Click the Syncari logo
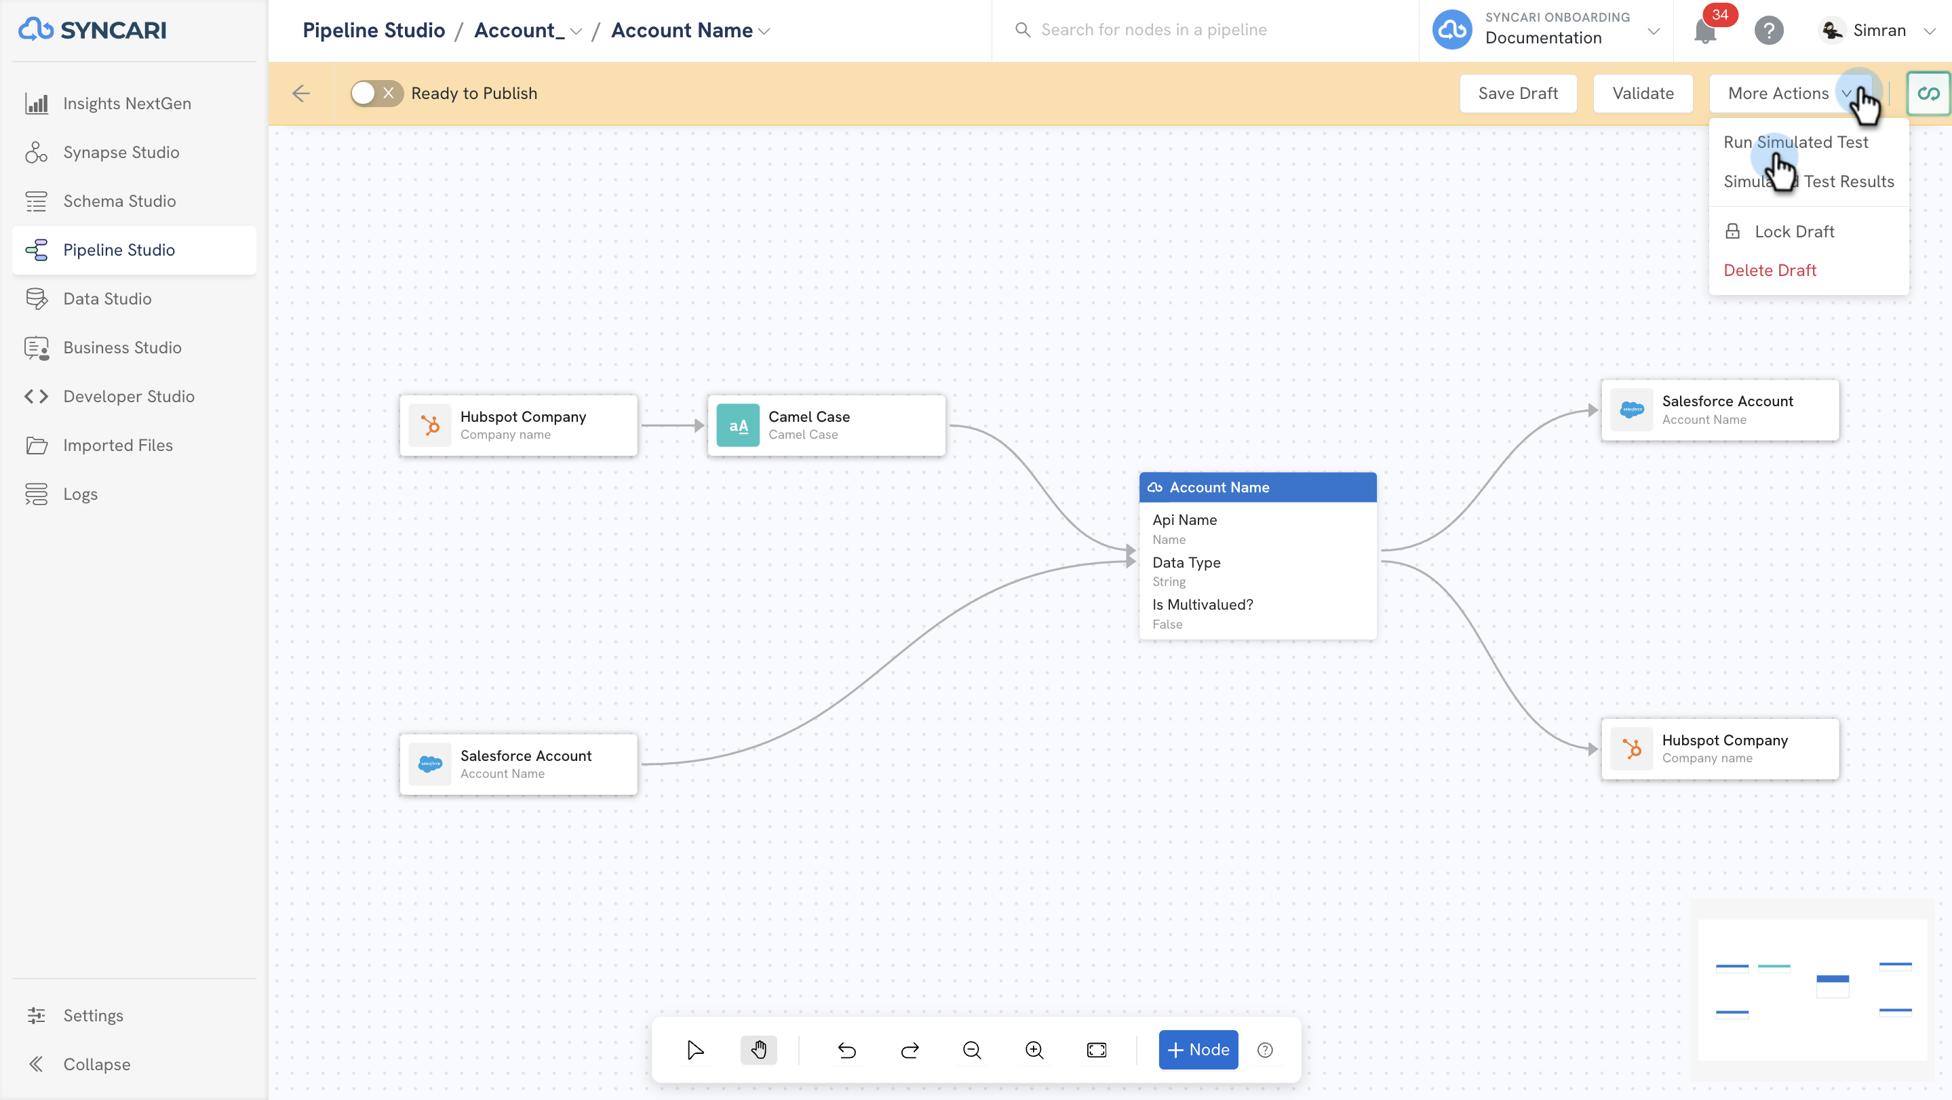Viewport: 1952px width, 1100px height. (x=92, y=30)
